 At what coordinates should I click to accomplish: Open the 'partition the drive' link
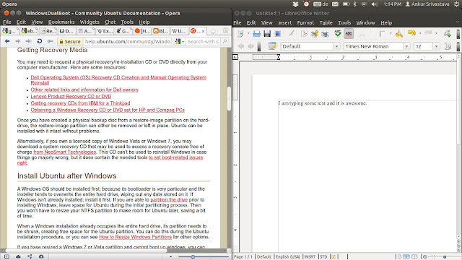[x=169, y=200]
